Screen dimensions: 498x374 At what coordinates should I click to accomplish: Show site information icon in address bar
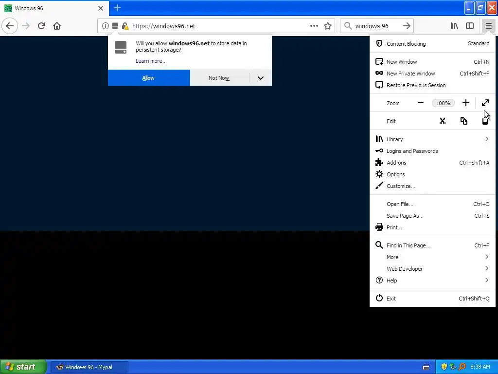[106, 26]
